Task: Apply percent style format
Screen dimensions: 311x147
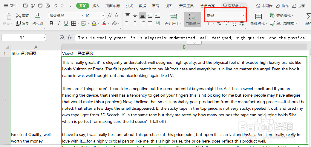Action: coord(219,24)
